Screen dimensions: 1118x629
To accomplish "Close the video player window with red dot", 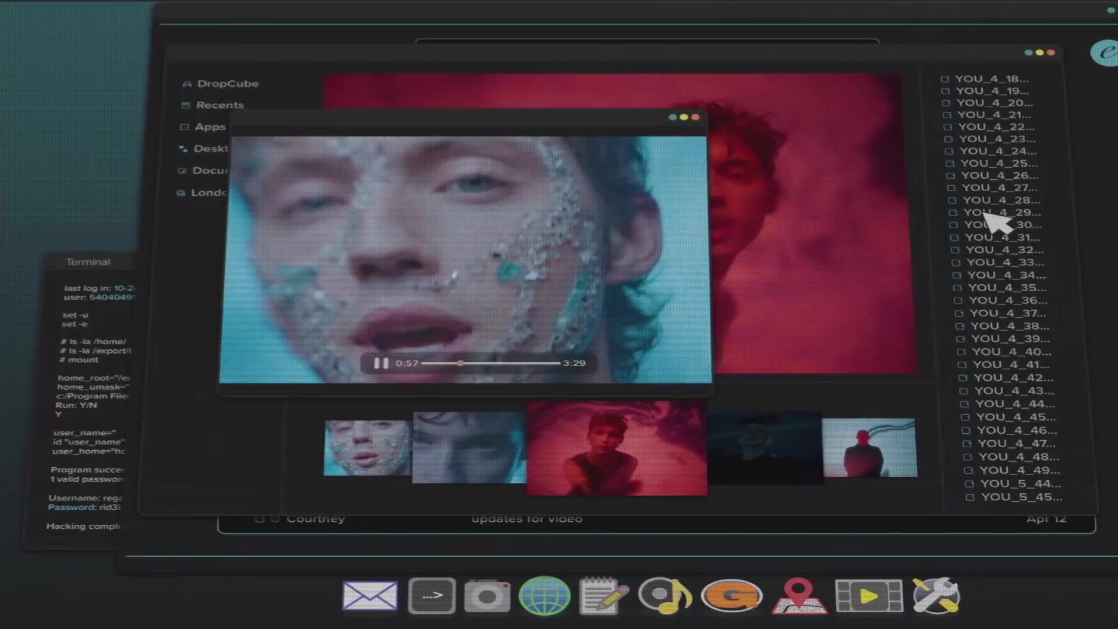I will click(x=695, y=117).
